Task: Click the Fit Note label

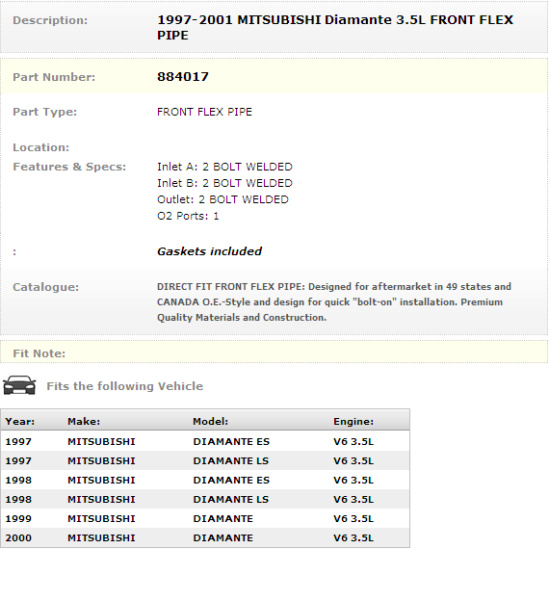Action: pyautogui.click(x=39, y=353)
